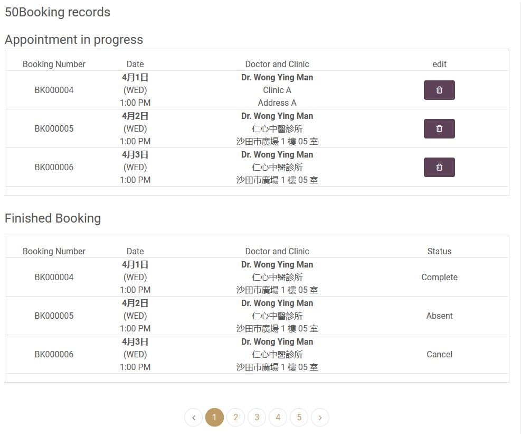Viewport: 521px width, 434px height.
Task: Jump to page 5 of booking records
Action: pyautogui.click(x=299, y=417)
